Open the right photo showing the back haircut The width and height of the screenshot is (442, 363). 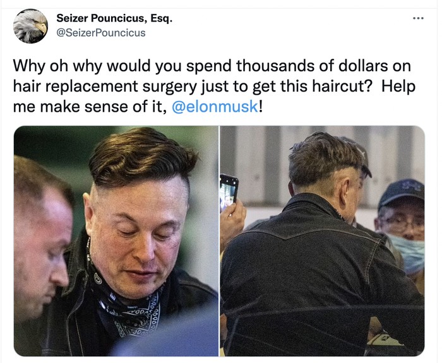(322, 241)
